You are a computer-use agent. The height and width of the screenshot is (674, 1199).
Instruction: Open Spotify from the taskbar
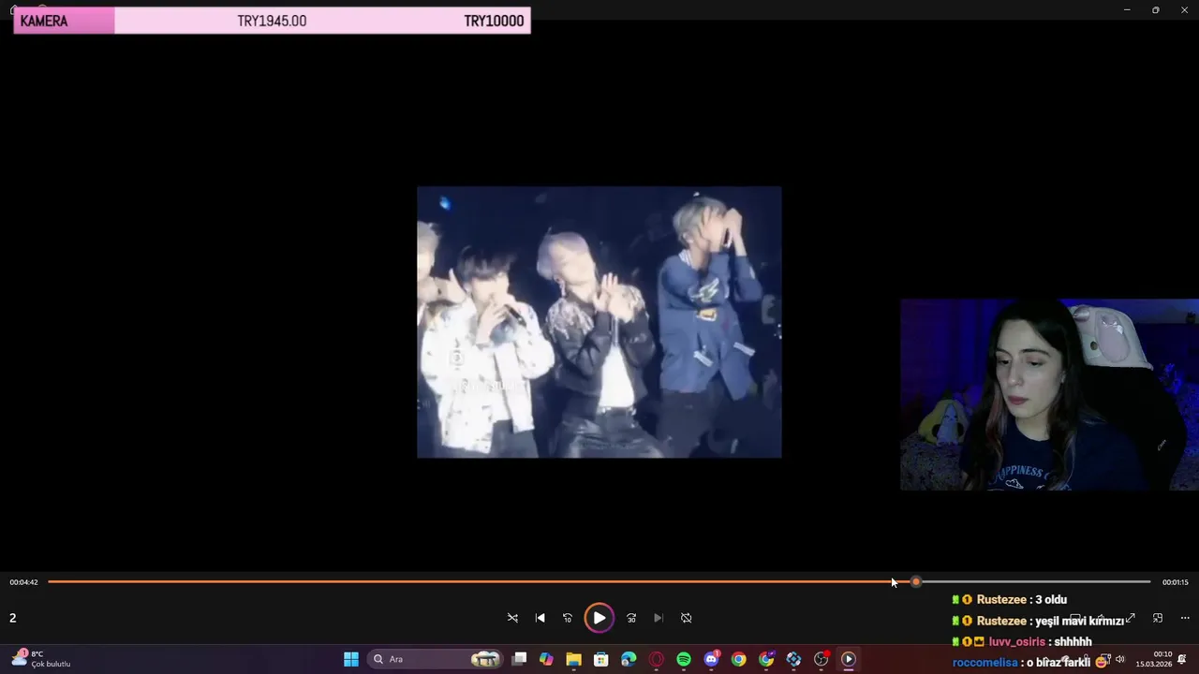pyautogui.click(x=684, y=659)
